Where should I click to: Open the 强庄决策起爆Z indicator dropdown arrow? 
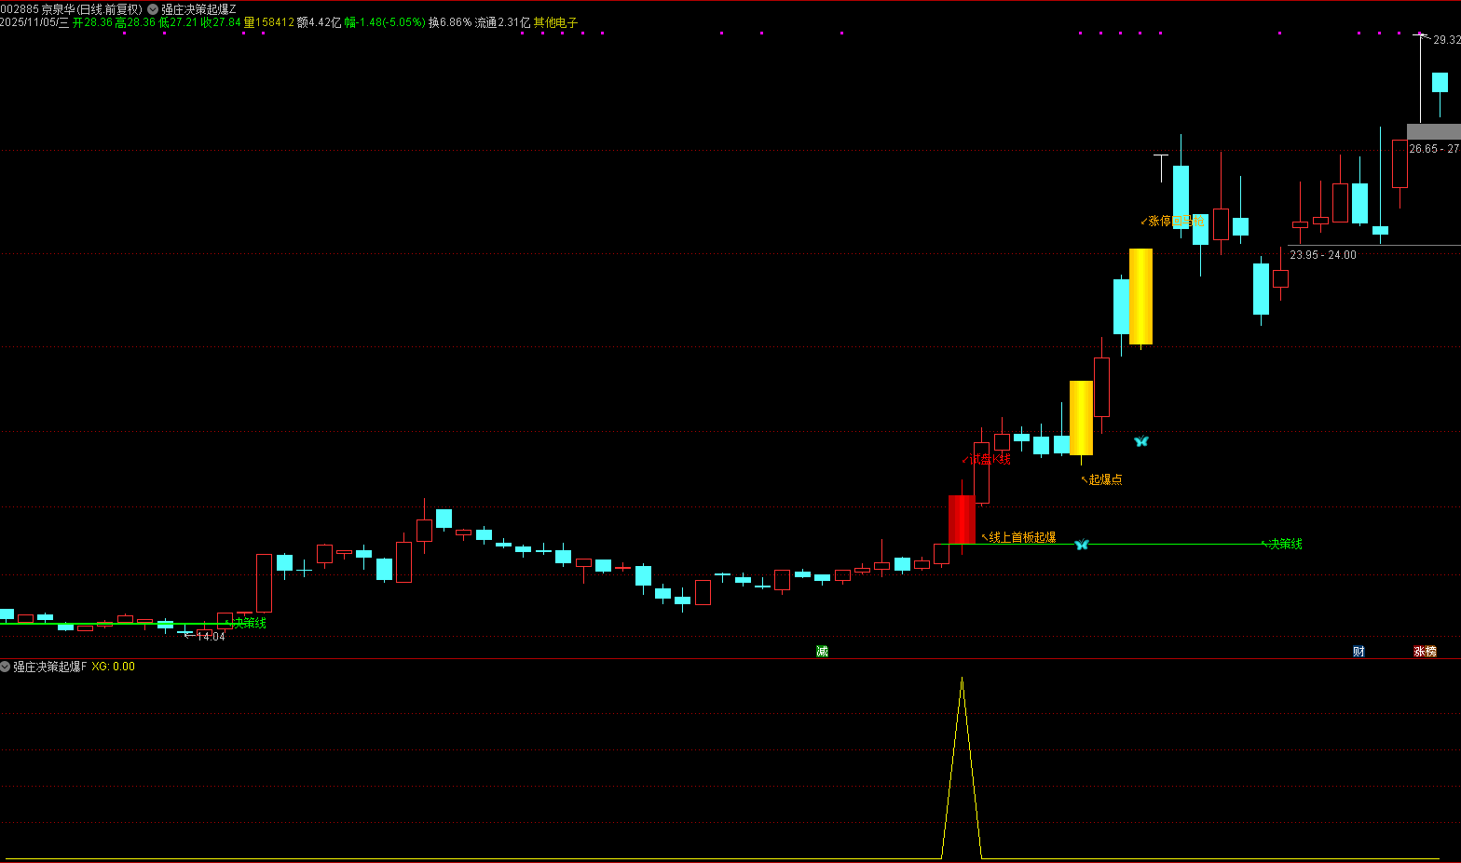pos(153,9)
